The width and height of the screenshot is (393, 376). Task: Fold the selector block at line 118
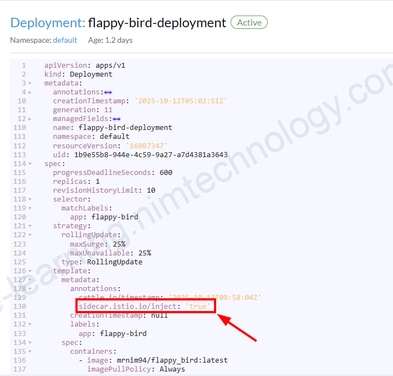pyautogui.click(x=30, y=199)
